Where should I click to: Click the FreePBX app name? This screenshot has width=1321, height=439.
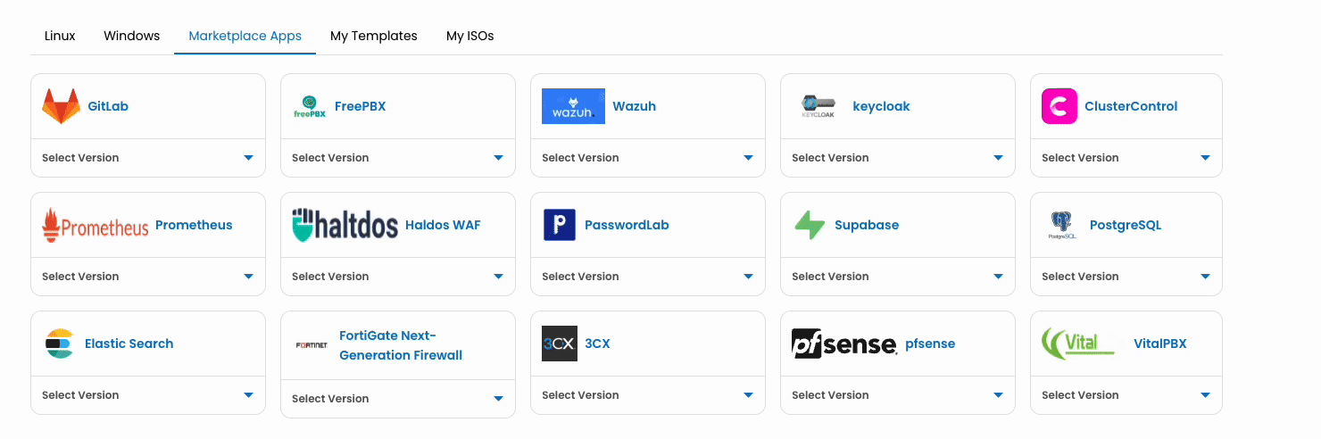(x=361, y=106)
